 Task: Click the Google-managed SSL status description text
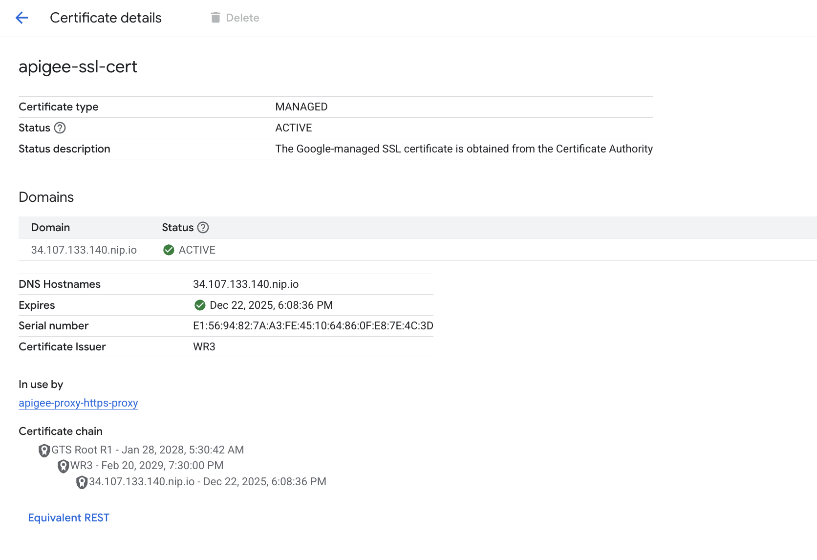point(464,149)
